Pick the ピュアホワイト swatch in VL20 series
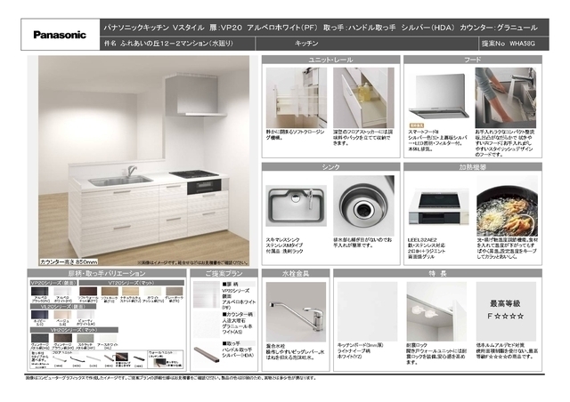570x402 pixels. click(85, 315)
